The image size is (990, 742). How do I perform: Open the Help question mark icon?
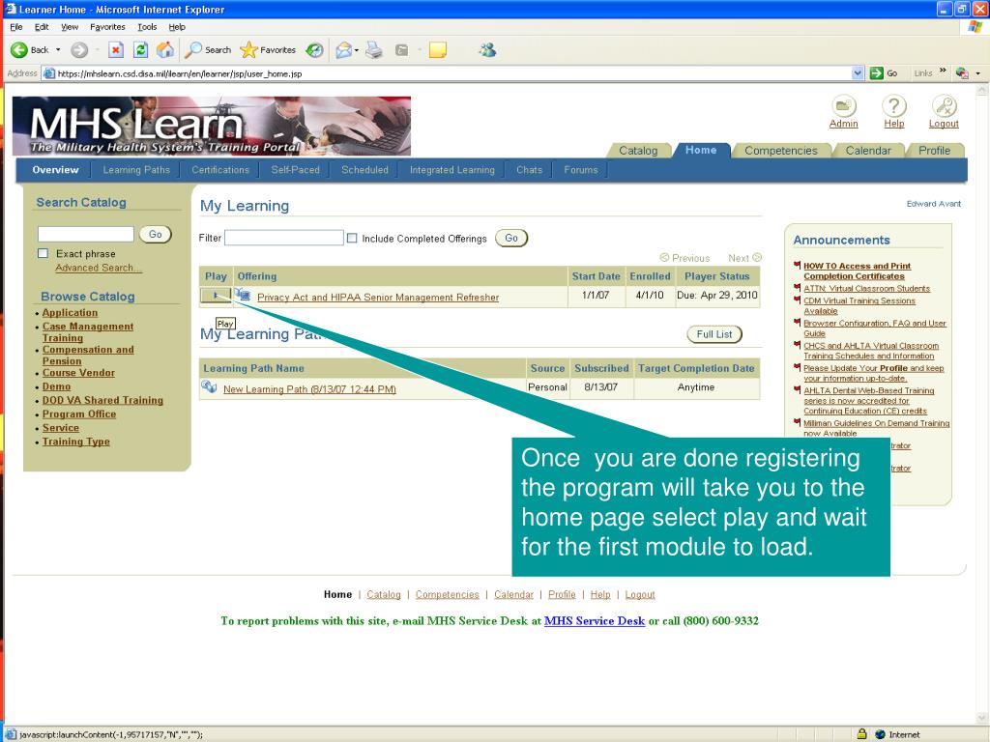pos(894,106)
